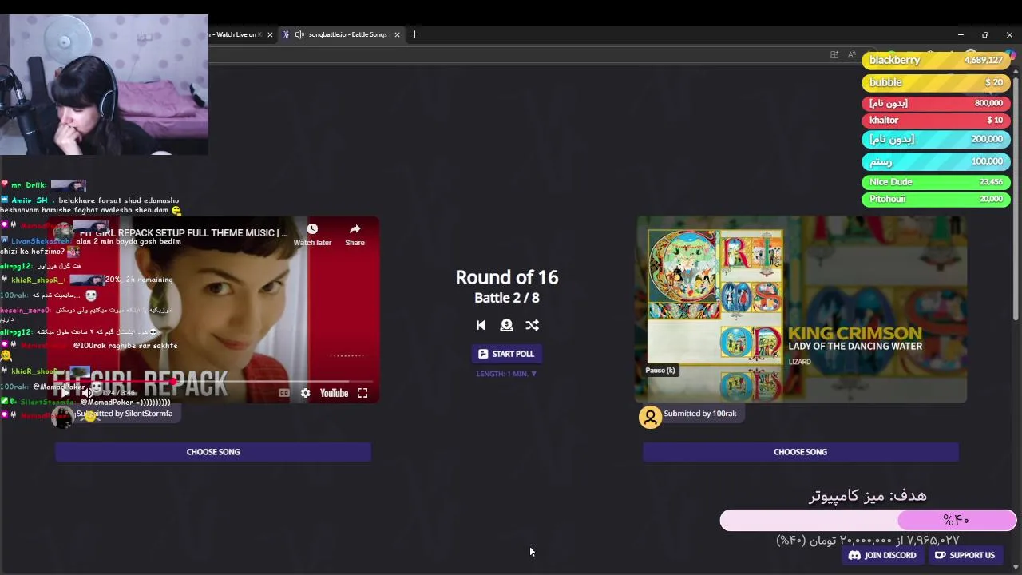
Task: Mute YouTube player volume icon
Action: click(88, 393)
